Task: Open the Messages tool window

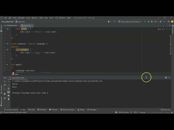Action: tap(92, 110)
